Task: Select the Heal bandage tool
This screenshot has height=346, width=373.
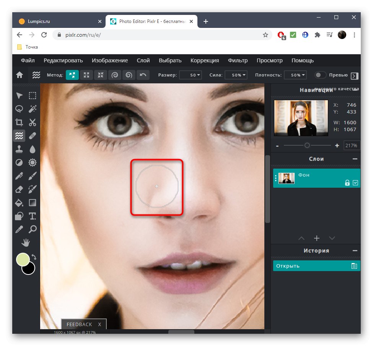Action: point(33,136)
